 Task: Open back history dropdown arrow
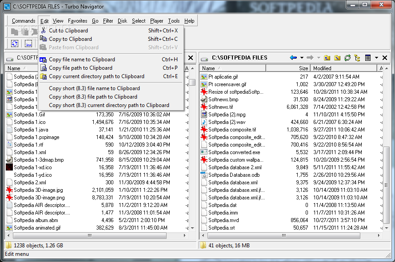tap(302, 58)
